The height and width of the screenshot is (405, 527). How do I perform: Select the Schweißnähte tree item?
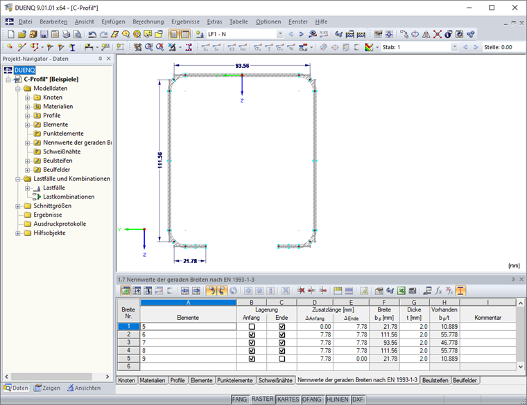point(62,152)
